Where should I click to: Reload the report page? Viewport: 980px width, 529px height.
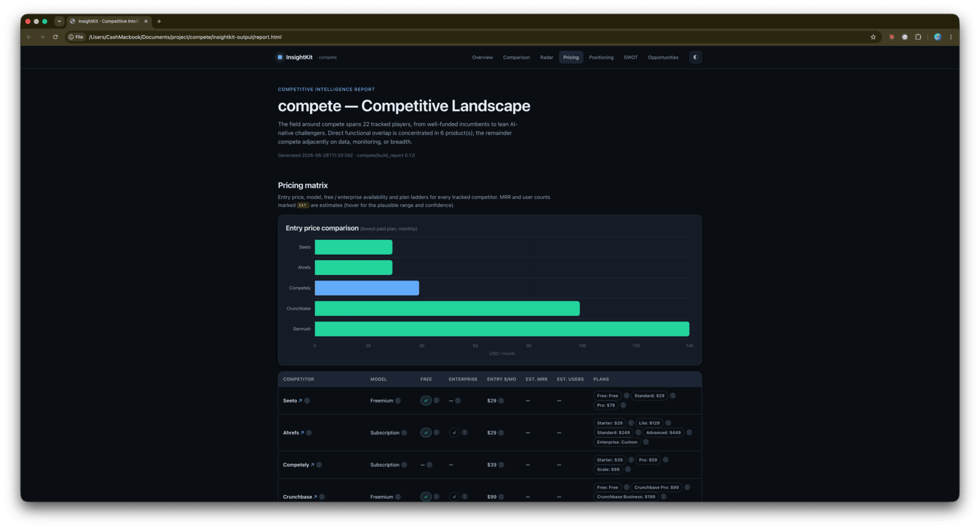[x=55, y=37]
